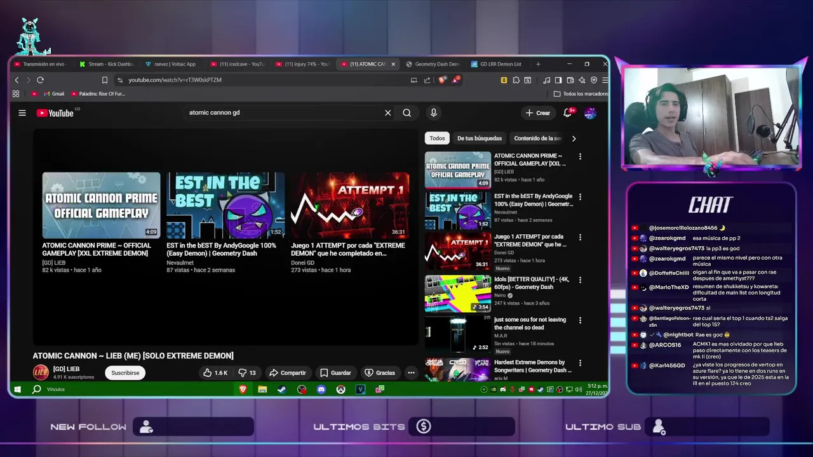Open more actions ellipsis under the video
This screenshot has width=813, height=457.
point(411,373)
